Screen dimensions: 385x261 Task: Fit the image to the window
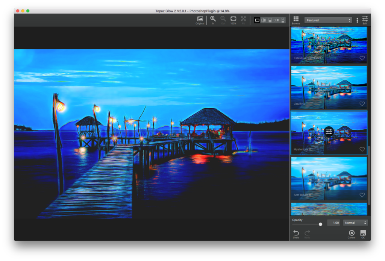coord(243,20)
